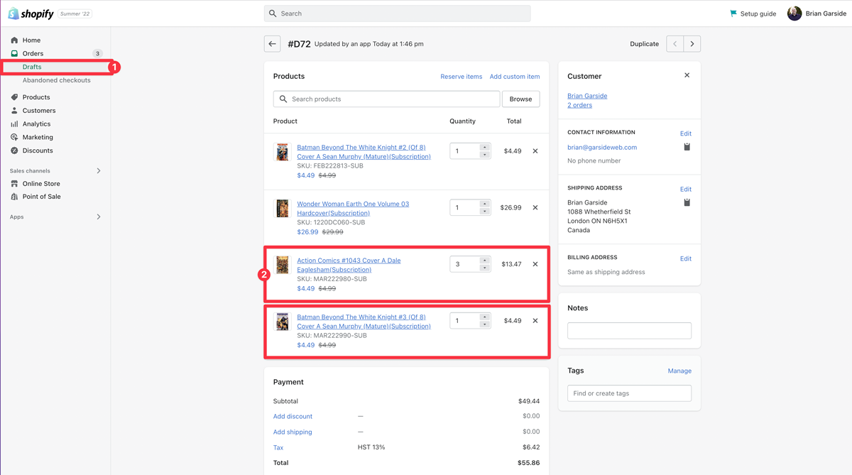Click the Tax link
Screen dimensions: 852x475
tap(278, 448)
